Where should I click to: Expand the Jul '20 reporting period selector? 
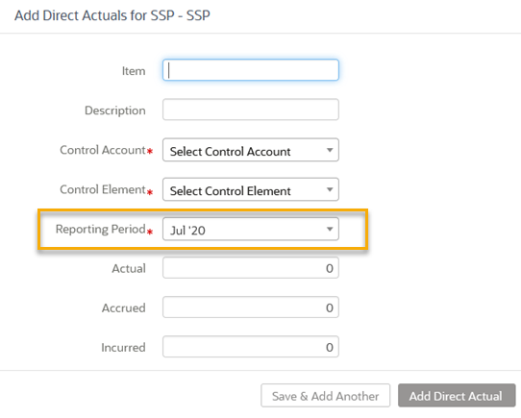[x=251, y=229]
